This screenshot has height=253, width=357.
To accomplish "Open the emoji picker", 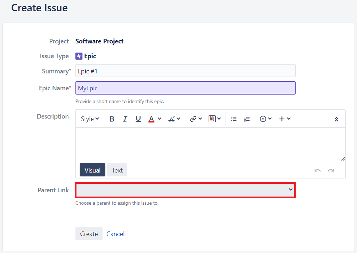I will (x=266, y=119).
